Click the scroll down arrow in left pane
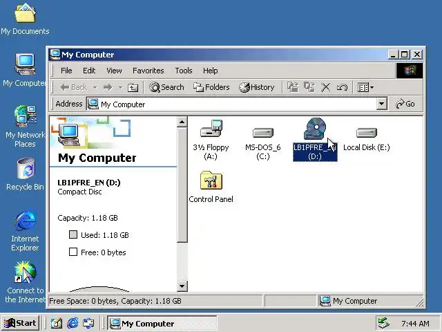The image size is (442, 332). [182, 286]
